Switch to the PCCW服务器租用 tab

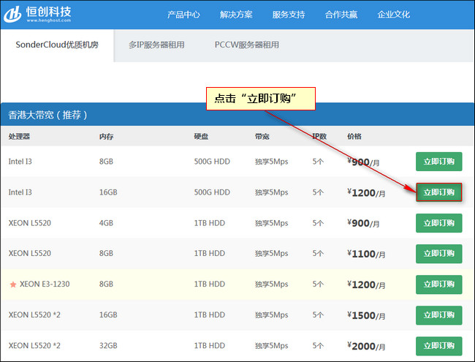tap(247, 45)
